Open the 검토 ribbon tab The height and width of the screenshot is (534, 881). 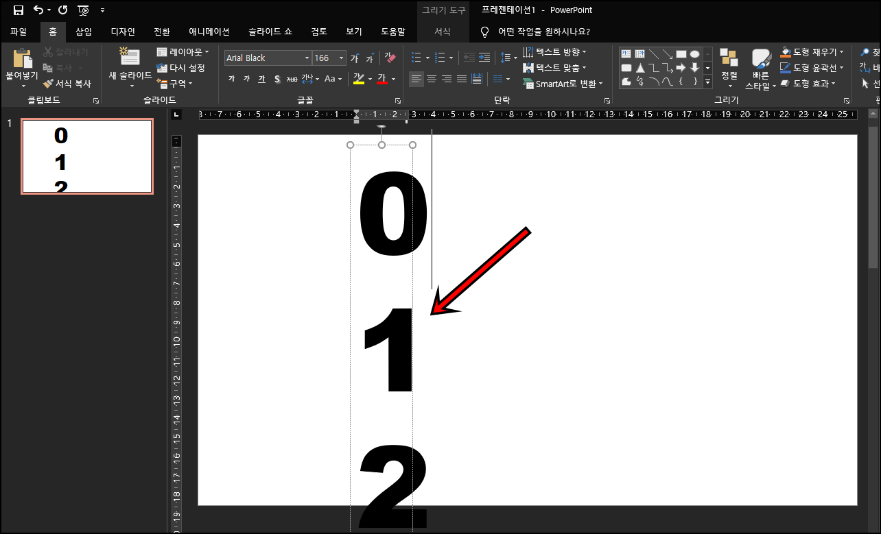tap(319, 32)
